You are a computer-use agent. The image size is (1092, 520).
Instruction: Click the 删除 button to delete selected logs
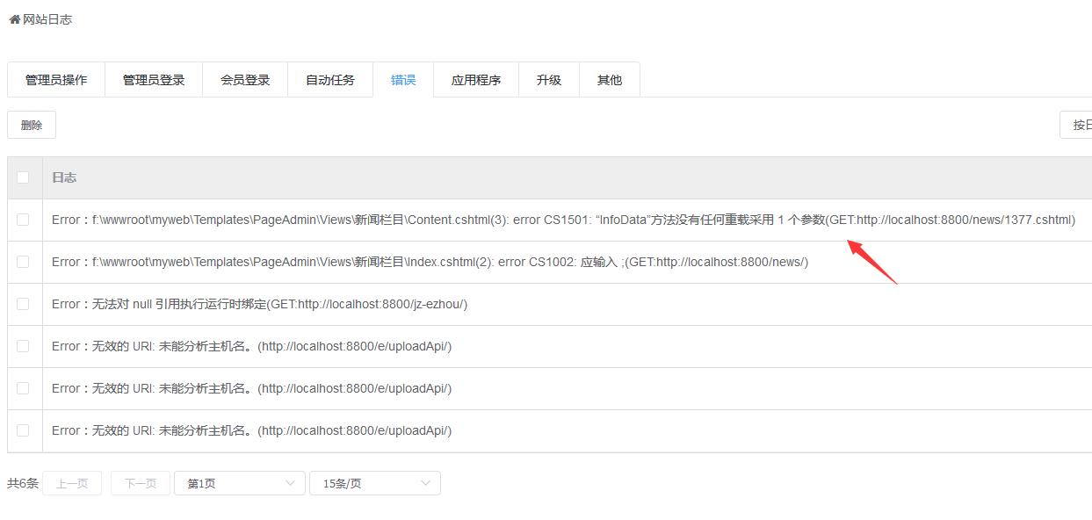tap(31, 124)
